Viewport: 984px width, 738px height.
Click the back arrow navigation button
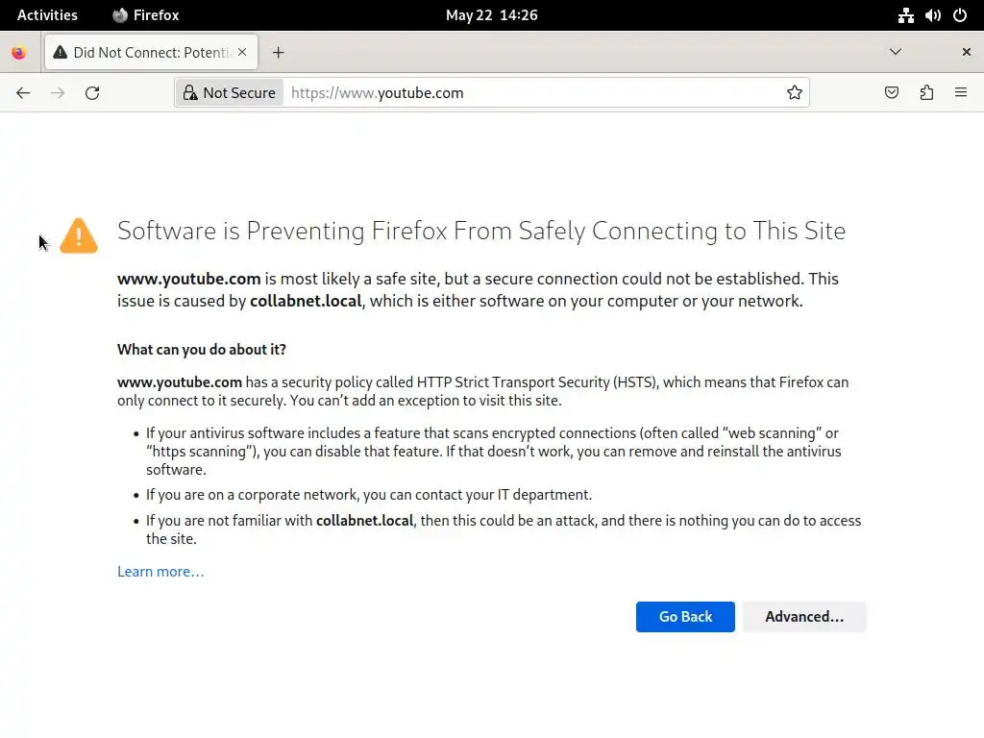point(23,93)
